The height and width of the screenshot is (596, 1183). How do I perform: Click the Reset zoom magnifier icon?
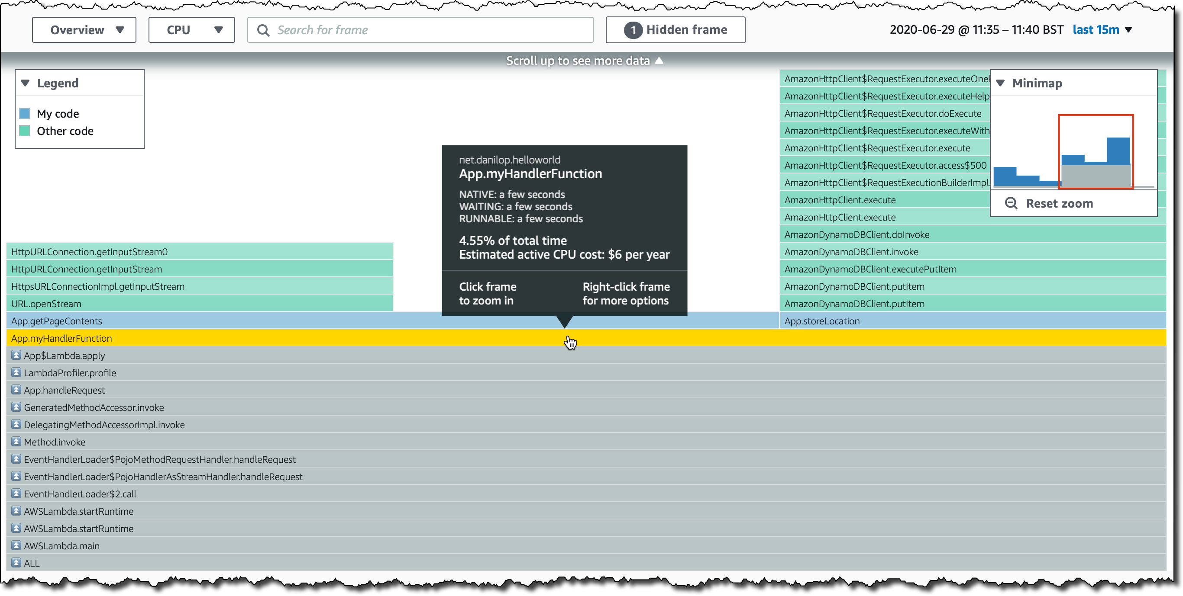coord(1011,203)
